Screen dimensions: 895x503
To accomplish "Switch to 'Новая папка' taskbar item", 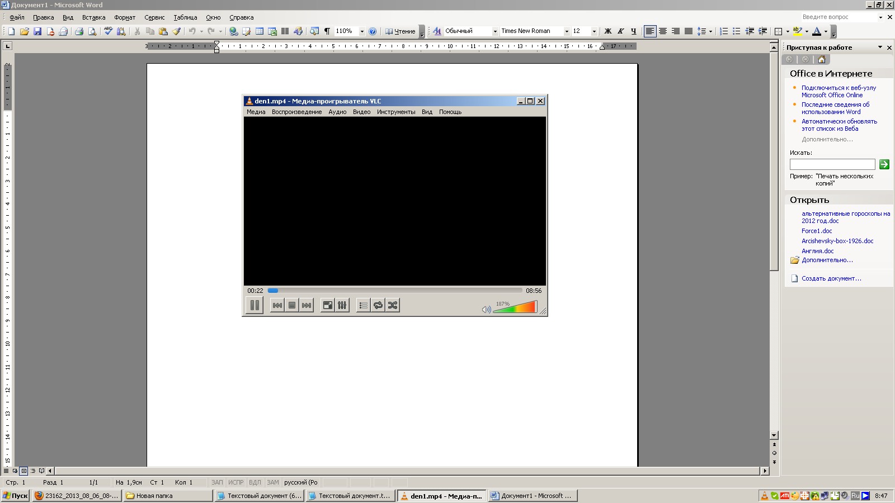I will pos(168,496).
